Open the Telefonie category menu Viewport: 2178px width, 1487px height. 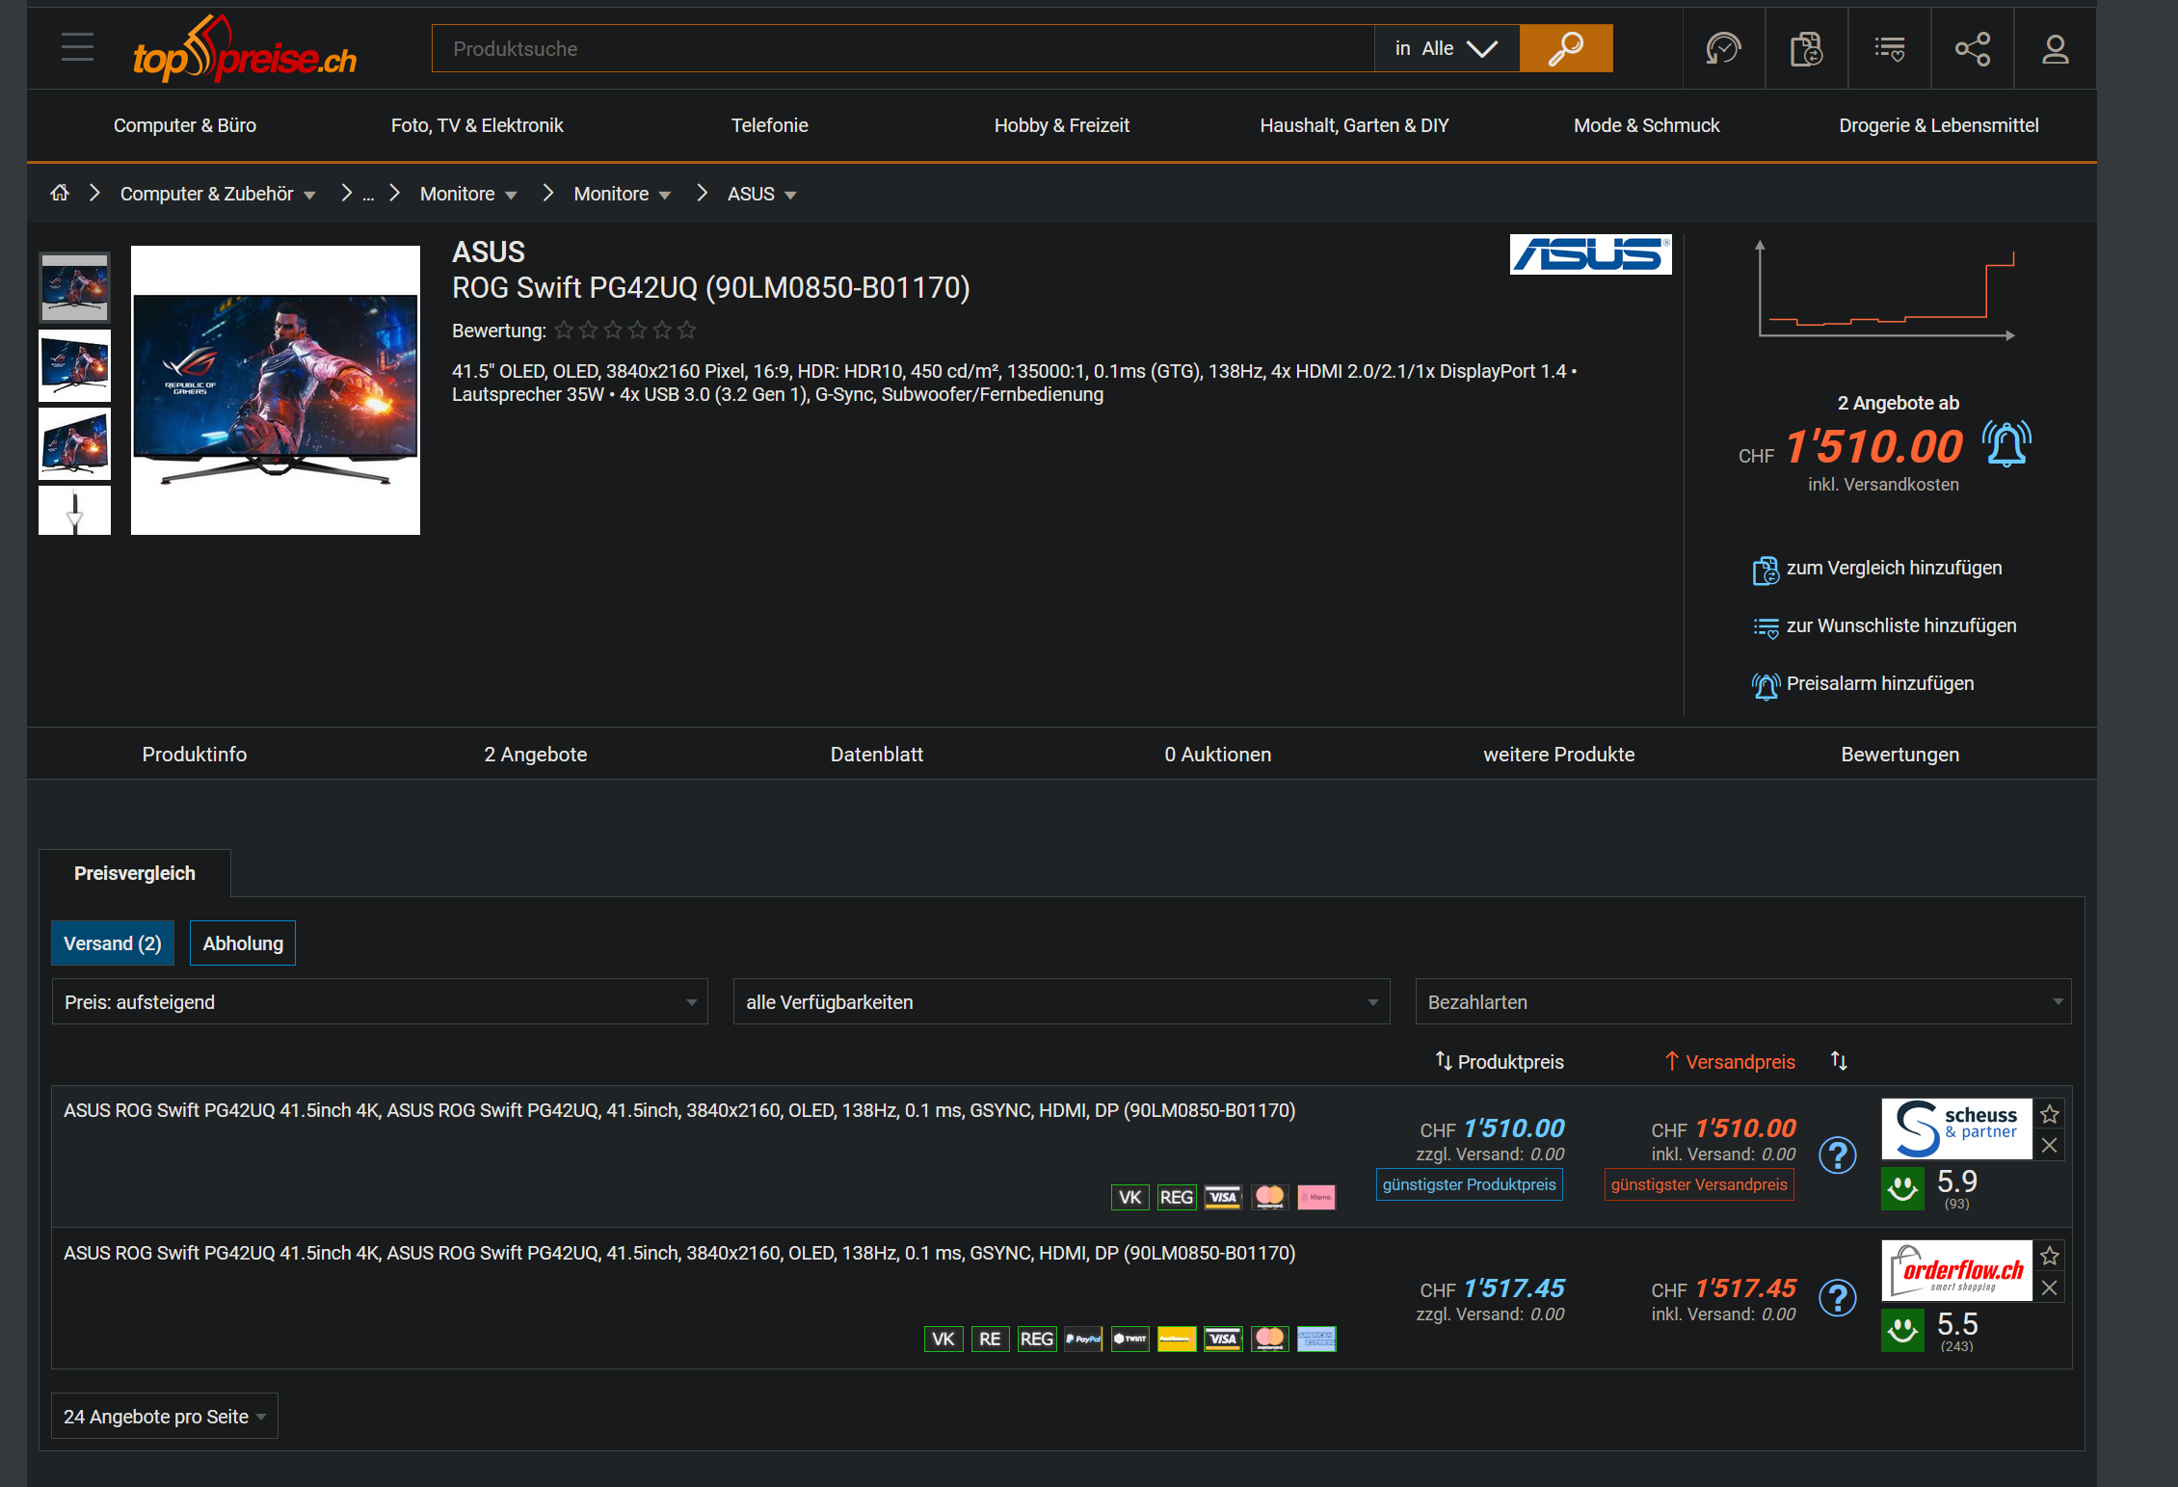tap(769, 125)
